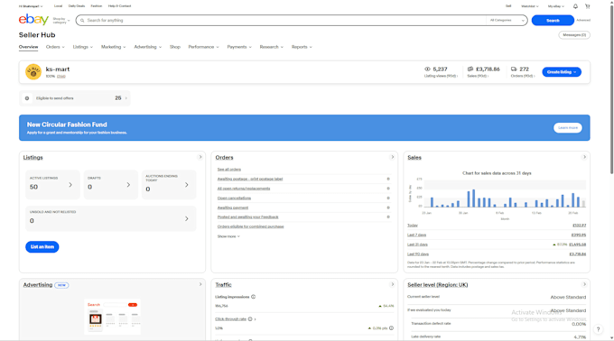Open the Seller level card arrow
Viewport: 614px width, 341px height.
[x=584, y=284]
